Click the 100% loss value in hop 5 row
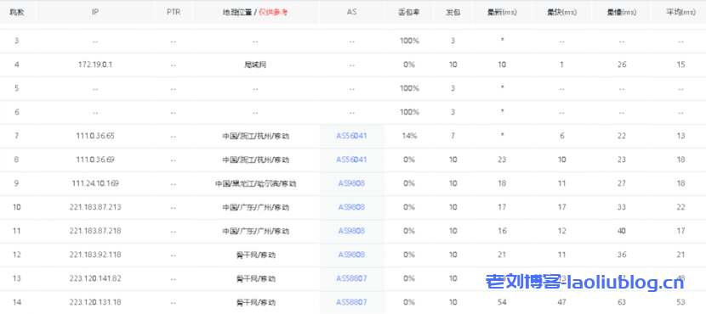Viewport: 706px width, 314px height. coord(409,88)
